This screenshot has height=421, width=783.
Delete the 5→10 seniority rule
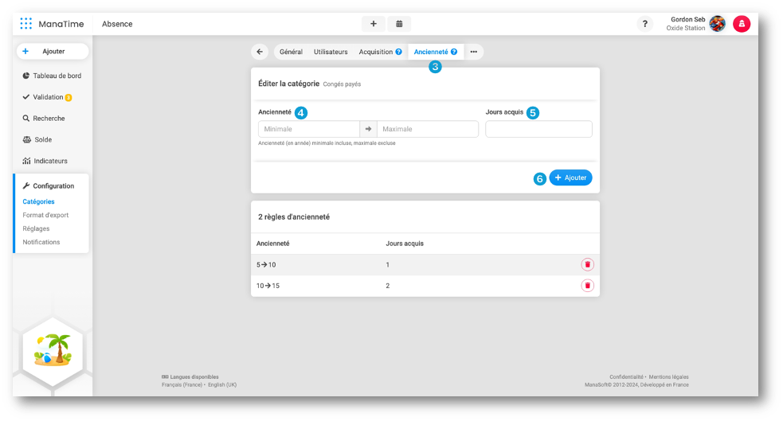click(x=587, y=264)
